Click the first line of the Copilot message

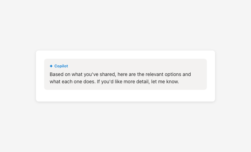click(120, 74)
